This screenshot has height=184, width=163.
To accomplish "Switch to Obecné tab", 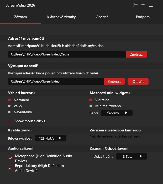I will click(x=102, y=17).
